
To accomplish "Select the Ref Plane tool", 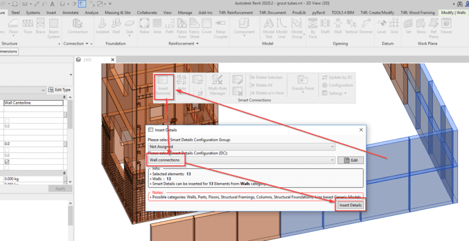I will (434, 28).
